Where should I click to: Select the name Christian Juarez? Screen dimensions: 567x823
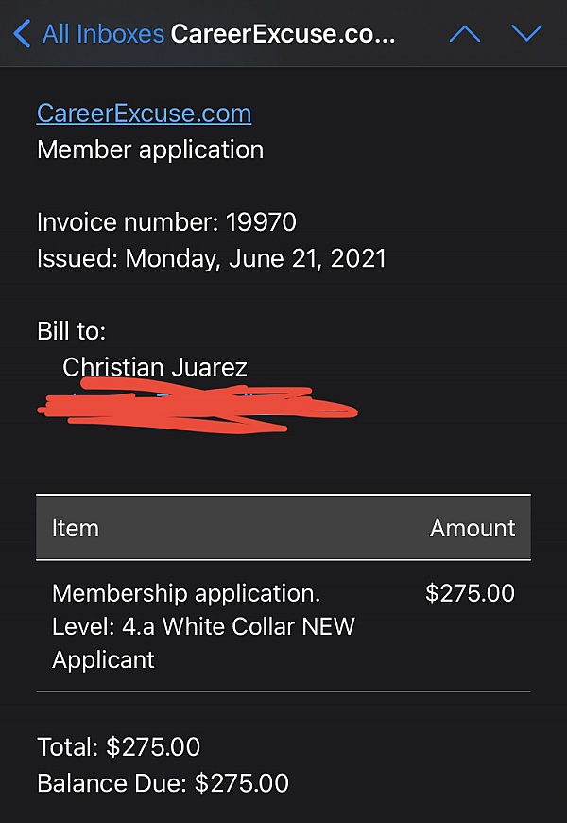pyautogui.click(x=155, y=367)
